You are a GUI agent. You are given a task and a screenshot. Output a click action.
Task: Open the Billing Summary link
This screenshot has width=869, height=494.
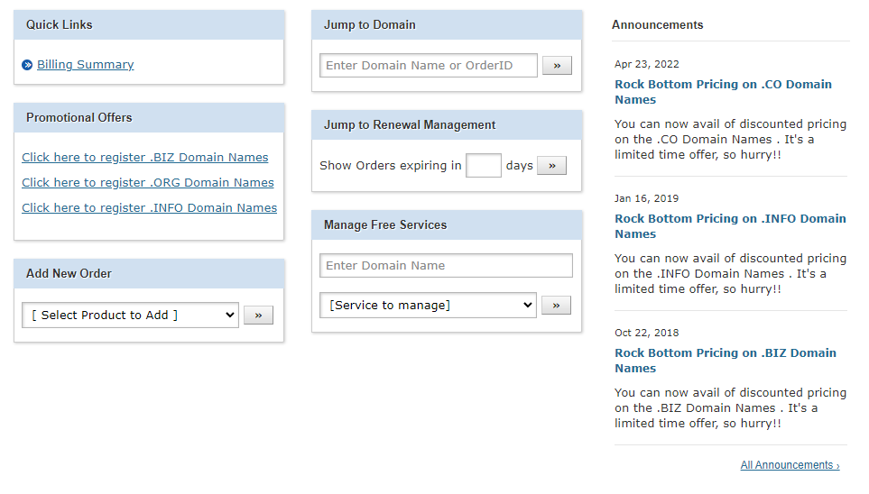[85, 65]
